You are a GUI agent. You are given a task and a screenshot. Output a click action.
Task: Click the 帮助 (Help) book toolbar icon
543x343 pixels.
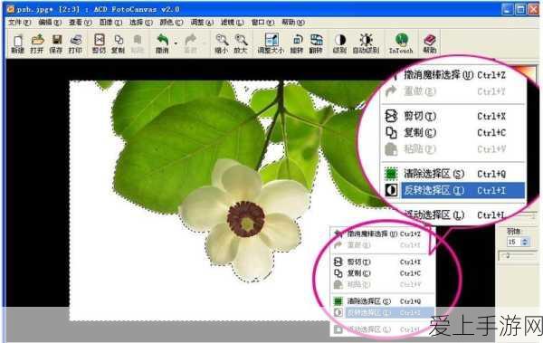coord(430,43)
